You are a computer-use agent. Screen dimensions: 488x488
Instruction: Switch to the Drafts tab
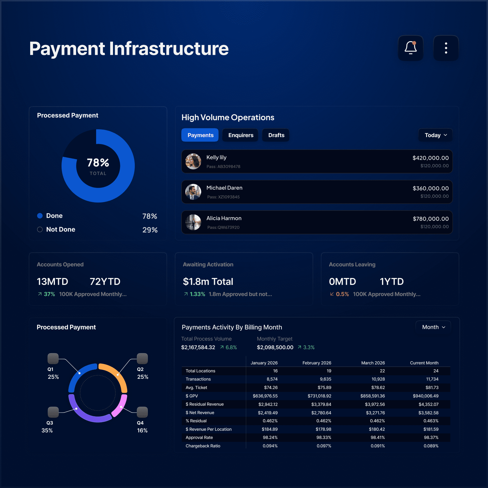coord(276,135)
